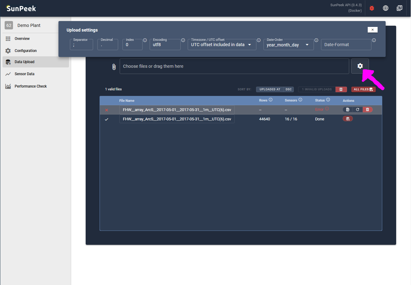Click the SunPeek logo
This screenshot has height=285, width=411.
21,8
